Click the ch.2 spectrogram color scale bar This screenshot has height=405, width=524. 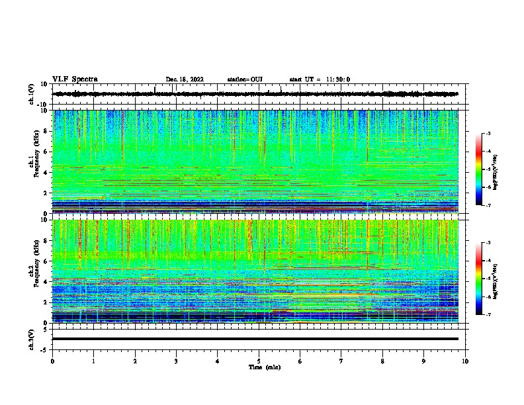pos(479,279)
